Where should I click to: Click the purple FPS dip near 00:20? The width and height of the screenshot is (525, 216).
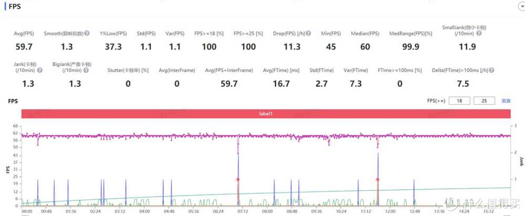tap(38, 143)
